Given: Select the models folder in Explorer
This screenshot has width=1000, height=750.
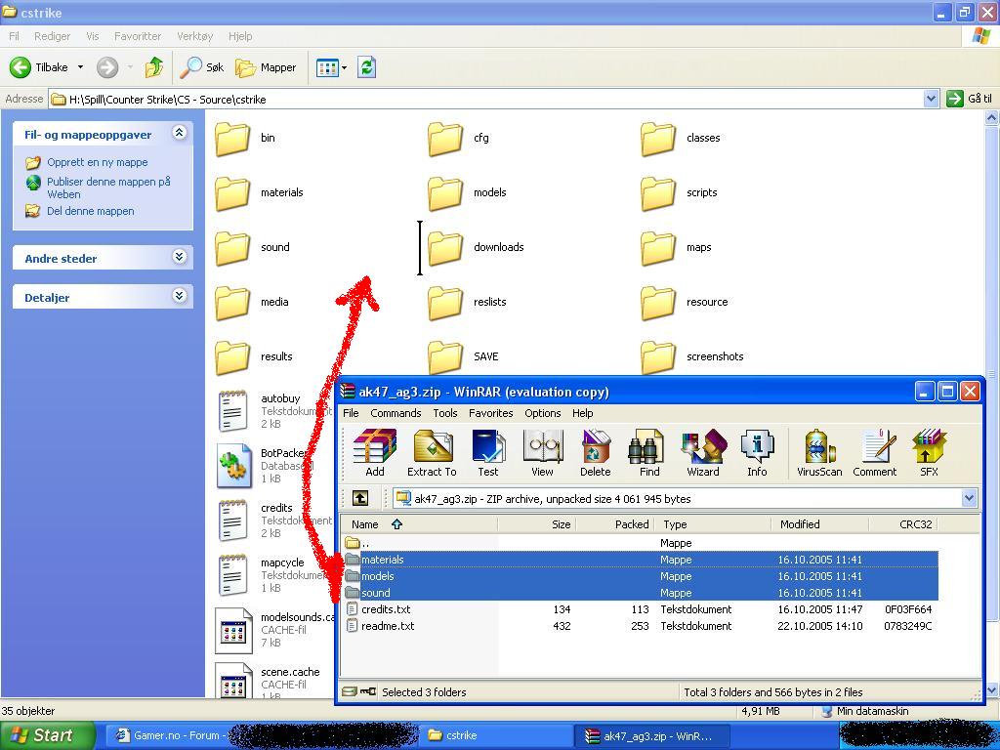Looking at the screenshot, I should coord(468,192).
